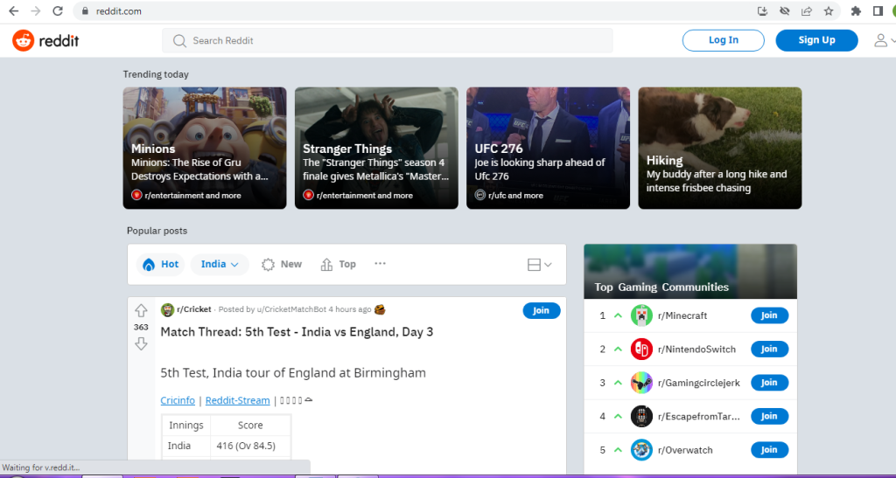The width and height of the screenshot is (896, 478).
Task: Click the r/EscapefromTarkov community icon
Action: coord(641,417)
